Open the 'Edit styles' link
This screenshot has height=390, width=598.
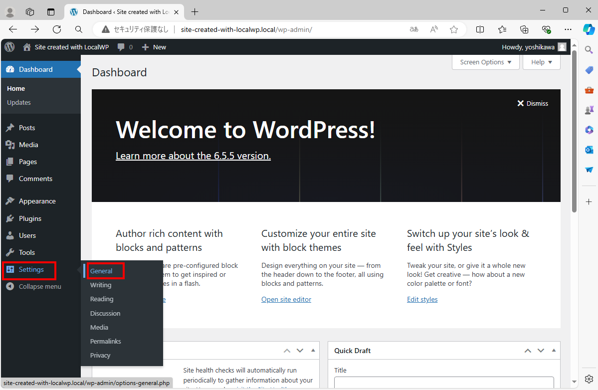[422, 299]
